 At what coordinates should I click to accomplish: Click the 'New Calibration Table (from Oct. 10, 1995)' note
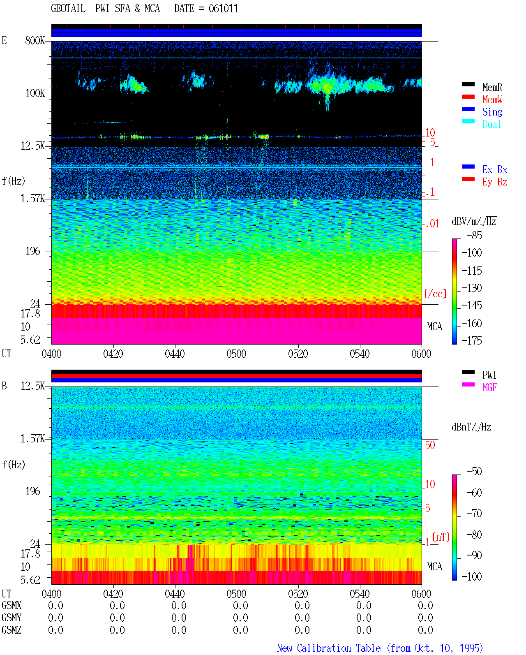click(380, 648)
